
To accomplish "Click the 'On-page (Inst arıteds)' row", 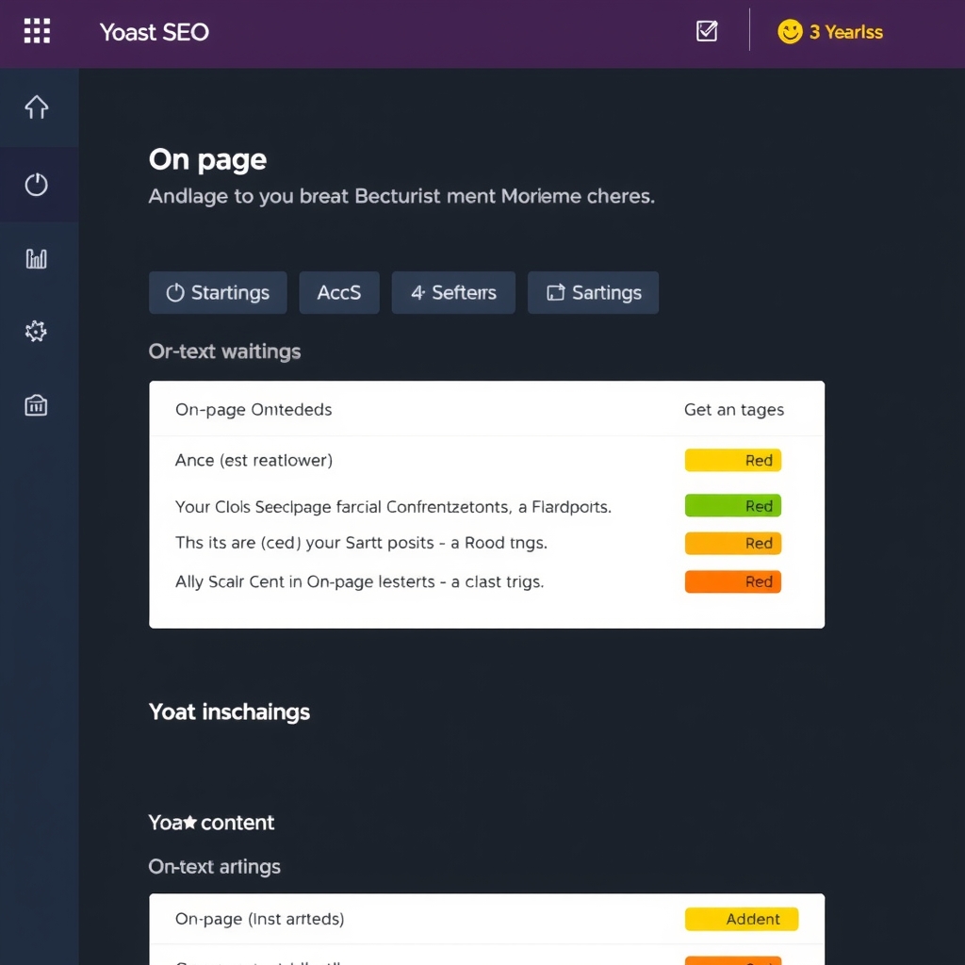I will tap(487, 919).
